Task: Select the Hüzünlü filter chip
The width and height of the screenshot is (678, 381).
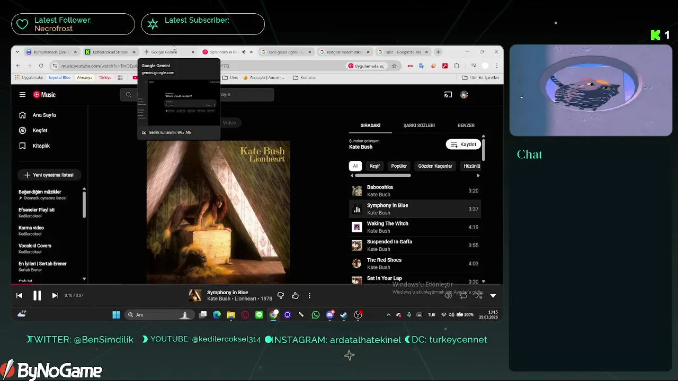Action: click(471, 166)
